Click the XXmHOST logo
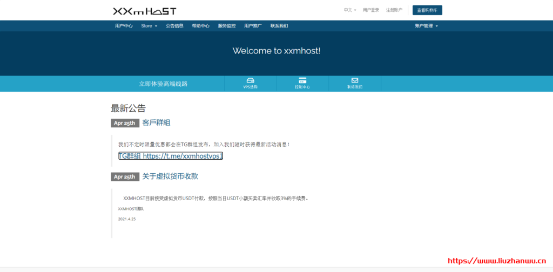This screenshot has height=272, width=553. 145,11
